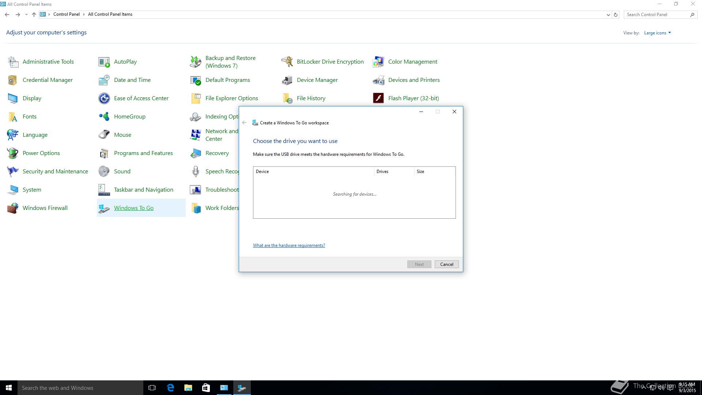Click the Security and Maintenance link
Image resolution: width=702 pixels, height=395 pixels.
[55, 171]
